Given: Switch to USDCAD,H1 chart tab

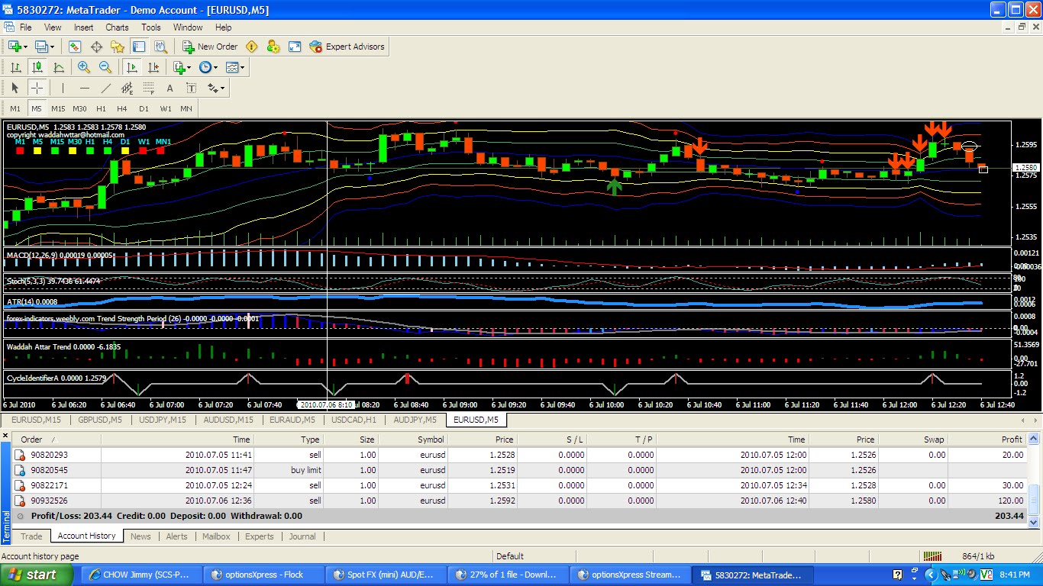Looking at the screenshot, I should click(x=354, y=420).
